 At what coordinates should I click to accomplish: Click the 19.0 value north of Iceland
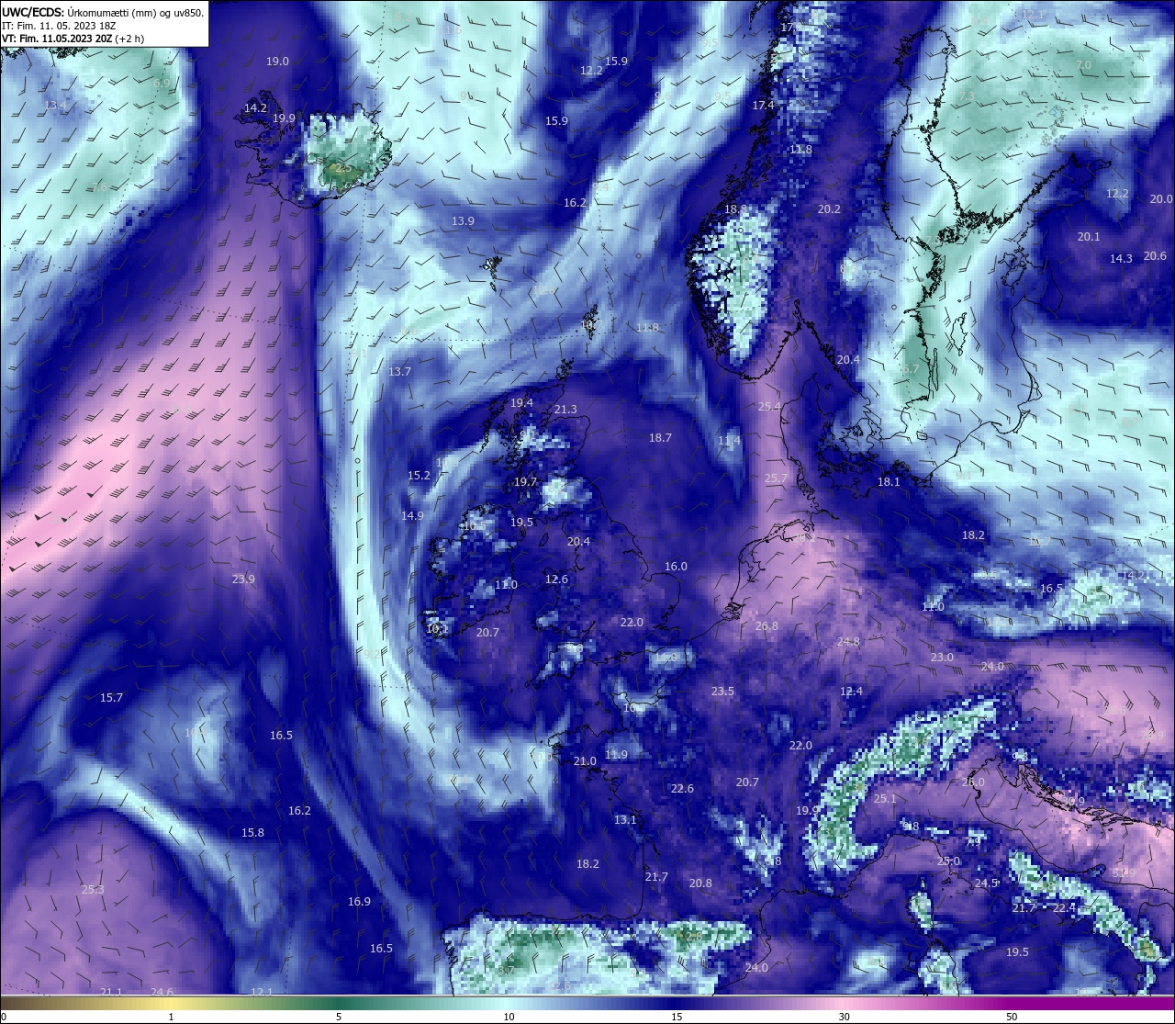coord(277,62)
